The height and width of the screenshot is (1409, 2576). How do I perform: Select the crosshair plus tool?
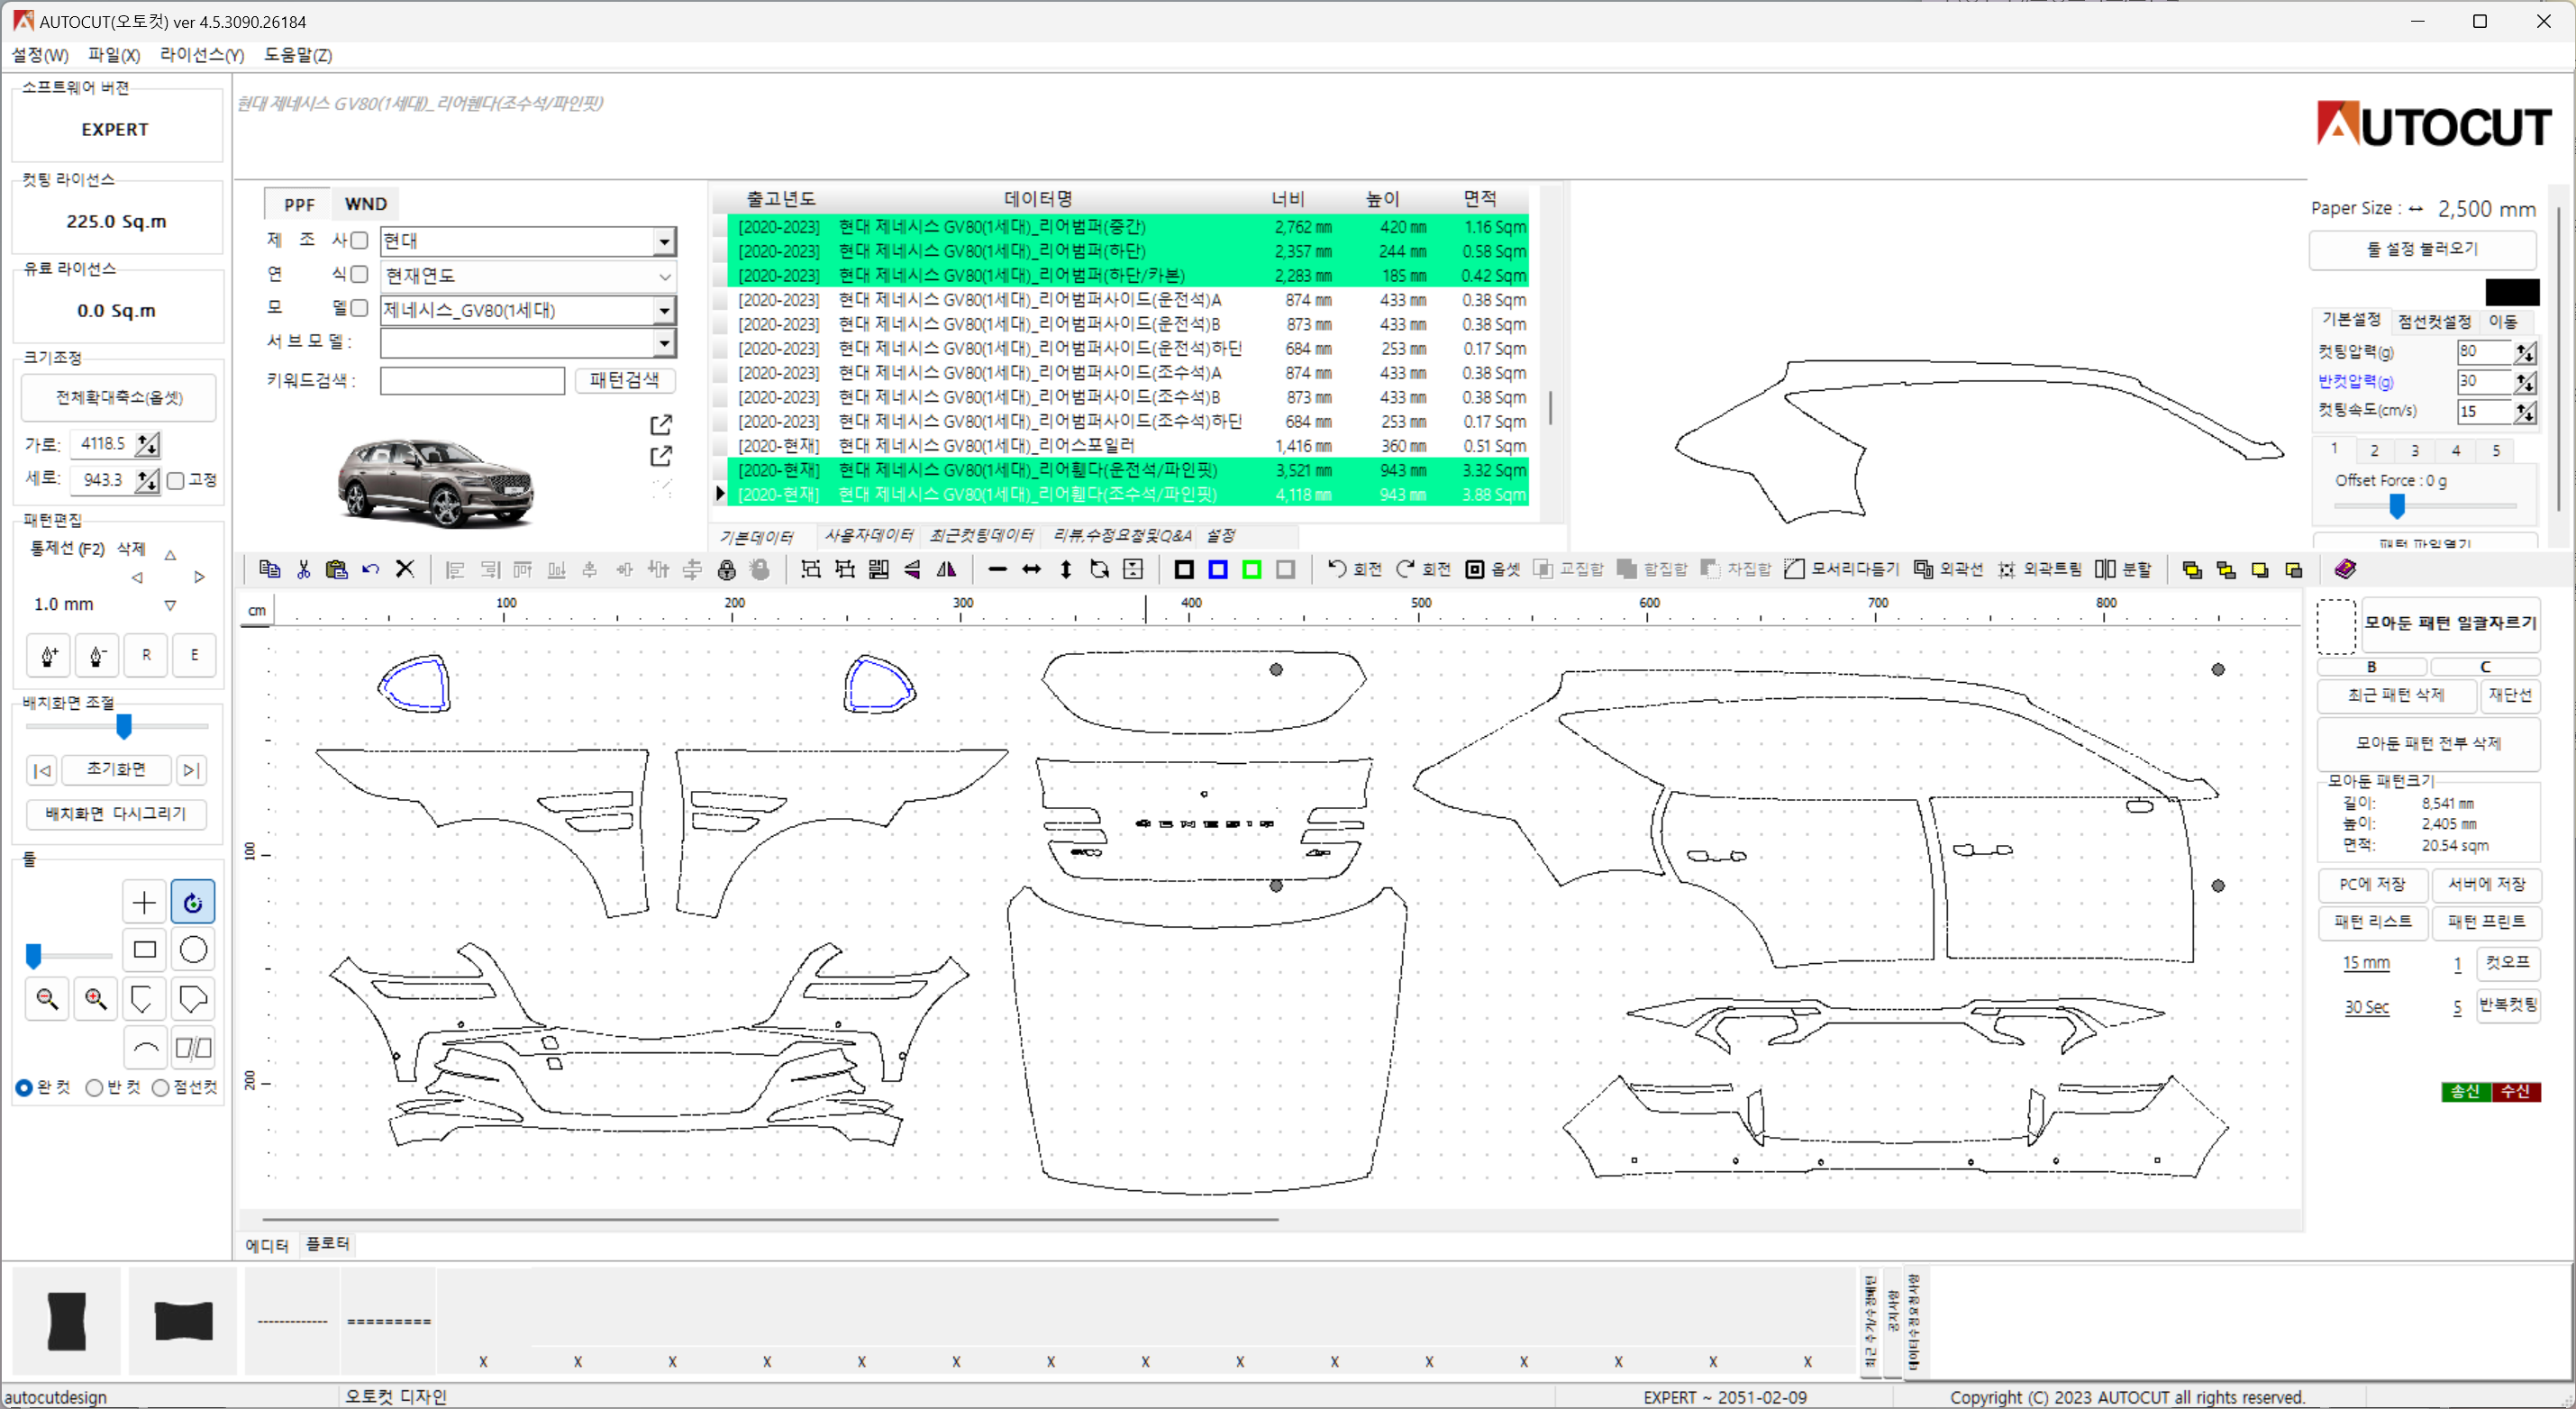[144, 902]
